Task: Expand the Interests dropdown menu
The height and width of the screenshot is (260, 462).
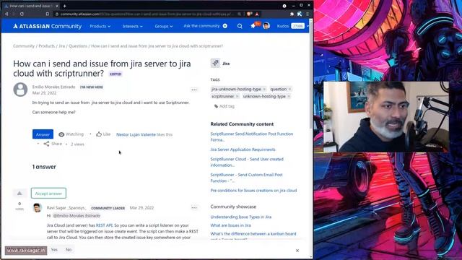Action: click(x=132, y=26)
